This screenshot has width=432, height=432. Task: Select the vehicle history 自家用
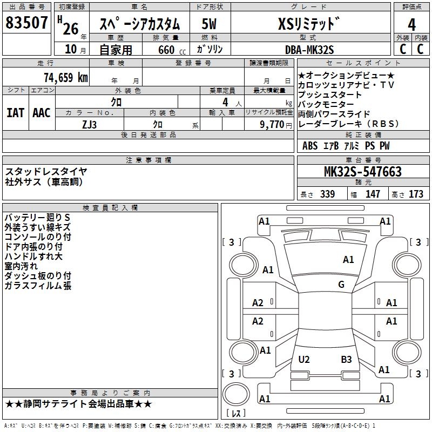[116, 50]
